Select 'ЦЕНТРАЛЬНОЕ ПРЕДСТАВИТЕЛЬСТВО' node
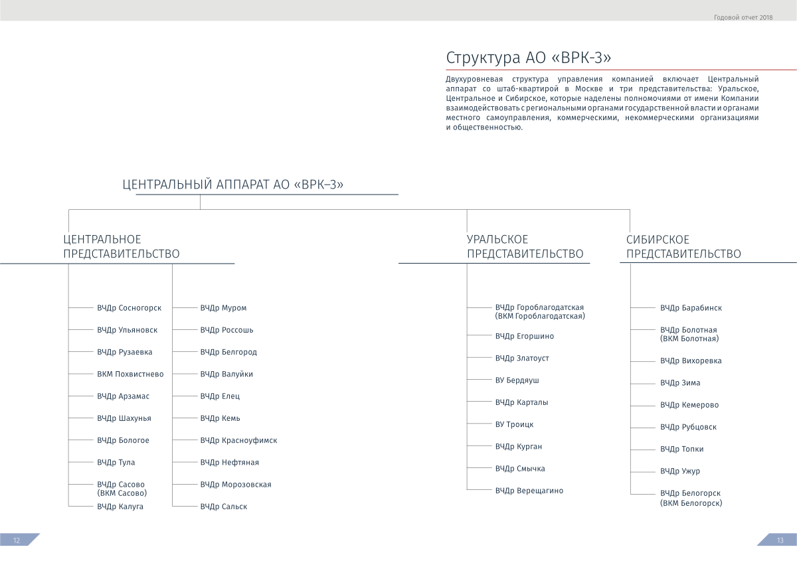This screenshot has width=797, height=563. [x=121, y=247]
